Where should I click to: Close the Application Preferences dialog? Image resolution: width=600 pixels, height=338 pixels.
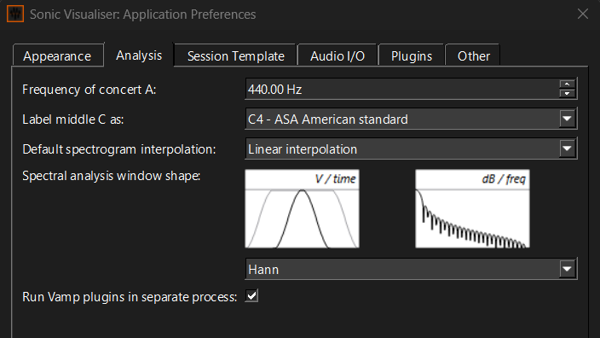coord(583,15)
